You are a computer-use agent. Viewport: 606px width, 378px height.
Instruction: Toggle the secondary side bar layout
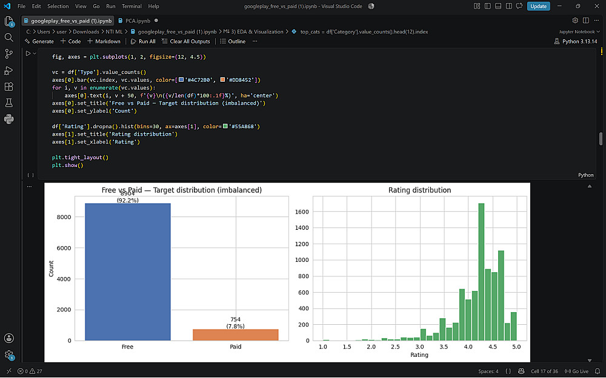(x=508, y=6)
